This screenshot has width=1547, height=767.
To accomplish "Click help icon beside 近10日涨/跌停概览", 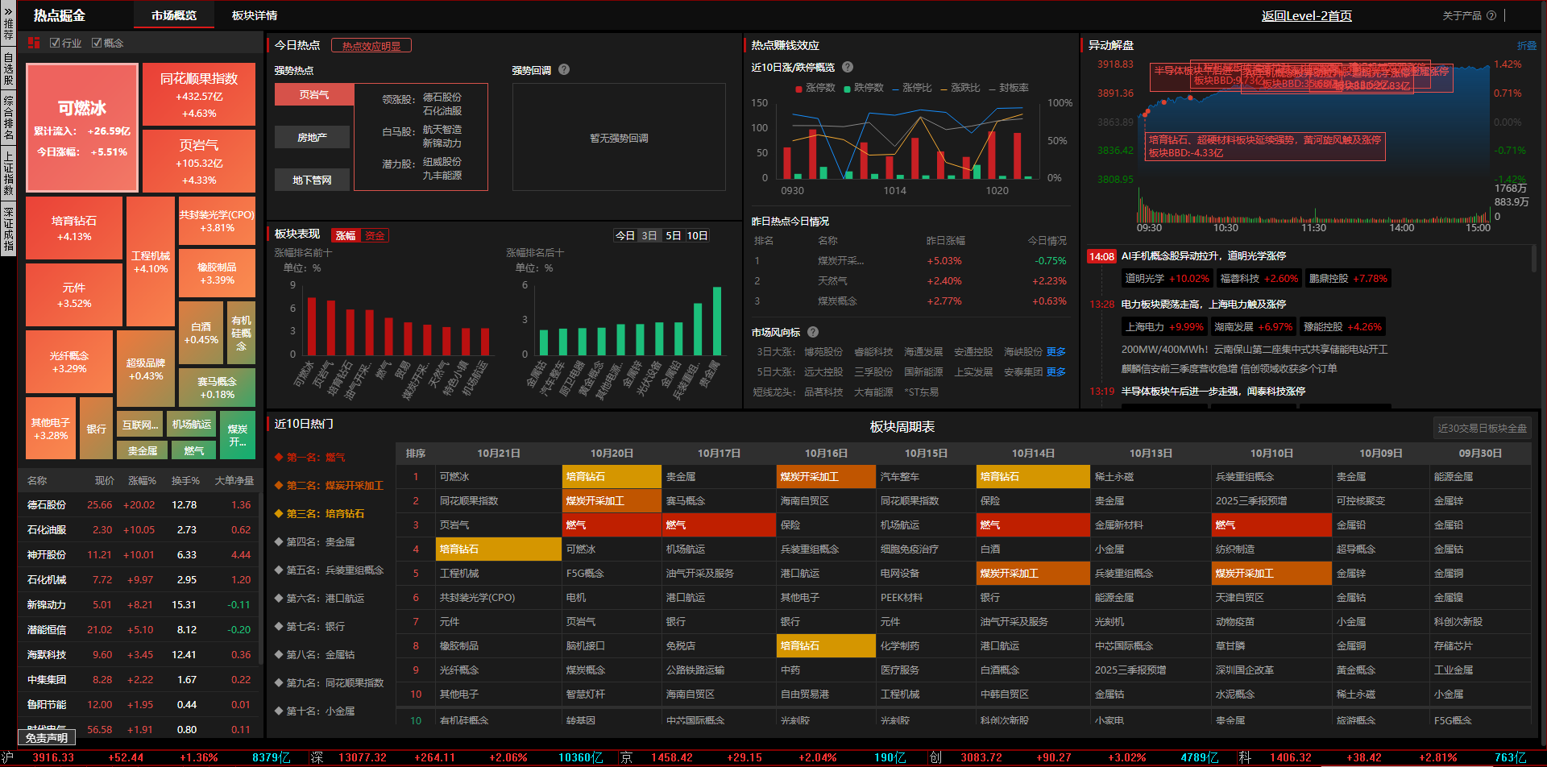I will [848, 68].
